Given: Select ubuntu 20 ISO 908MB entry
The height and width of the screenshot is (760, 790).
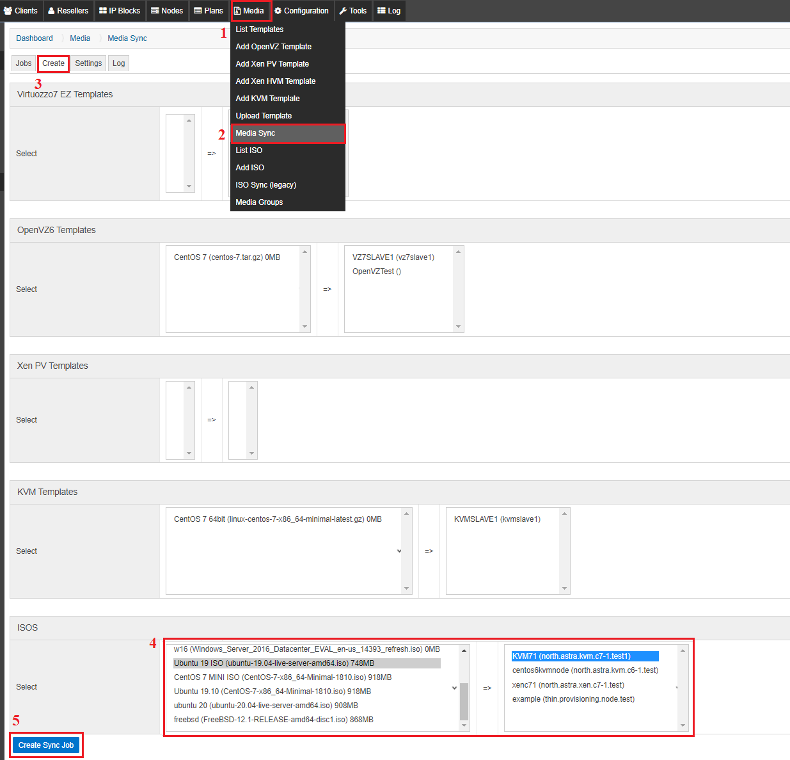Looking at the screenshot, I should click(266, 706).
